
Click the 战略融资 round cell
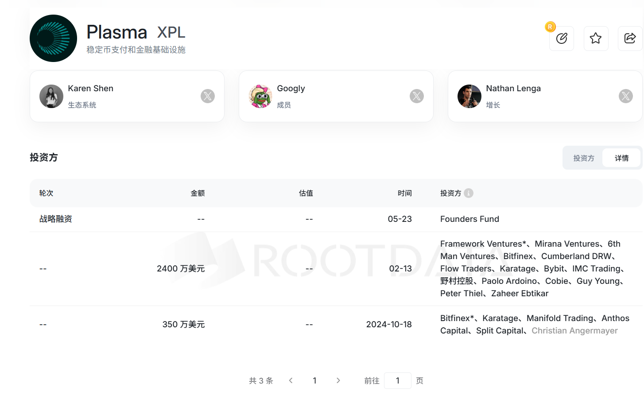(x=56, y=219)
